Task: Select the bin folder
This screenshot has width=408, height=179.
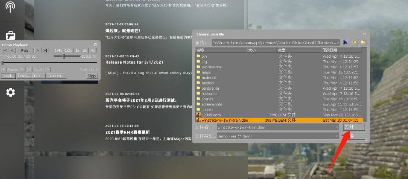Action: [279, 56]
